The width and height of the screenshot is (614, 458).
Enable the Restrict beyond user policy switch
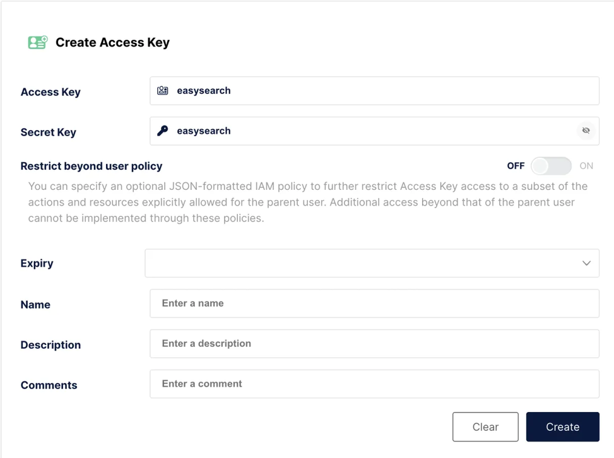(551, 166)
